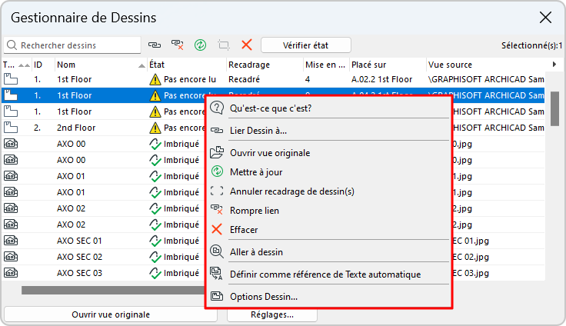Click the magnifier icon beside Aller à dessin
This screenshot has width=566, height=326.
click(x=217, y=251)
